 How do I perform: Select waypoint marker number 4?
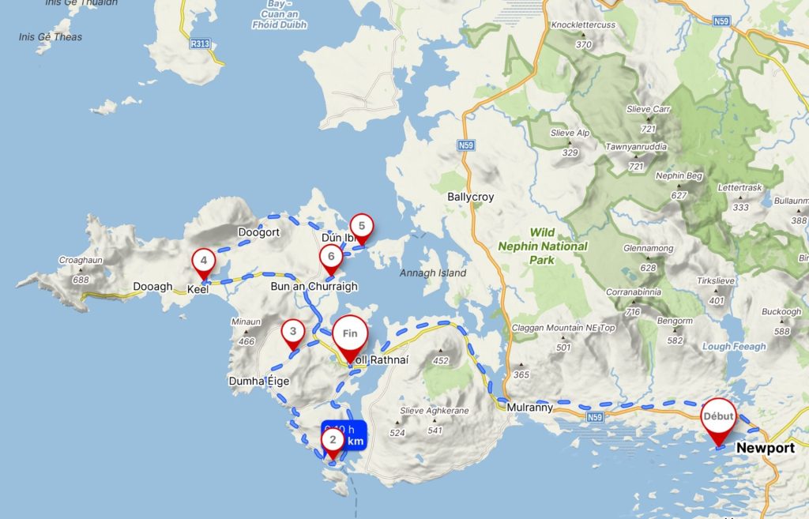204,264
